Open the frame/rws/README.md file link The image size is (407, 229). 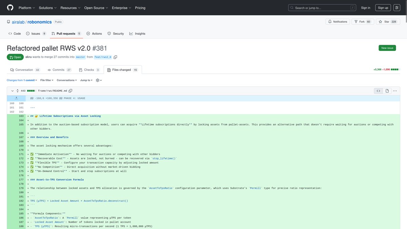pos(53,91)
